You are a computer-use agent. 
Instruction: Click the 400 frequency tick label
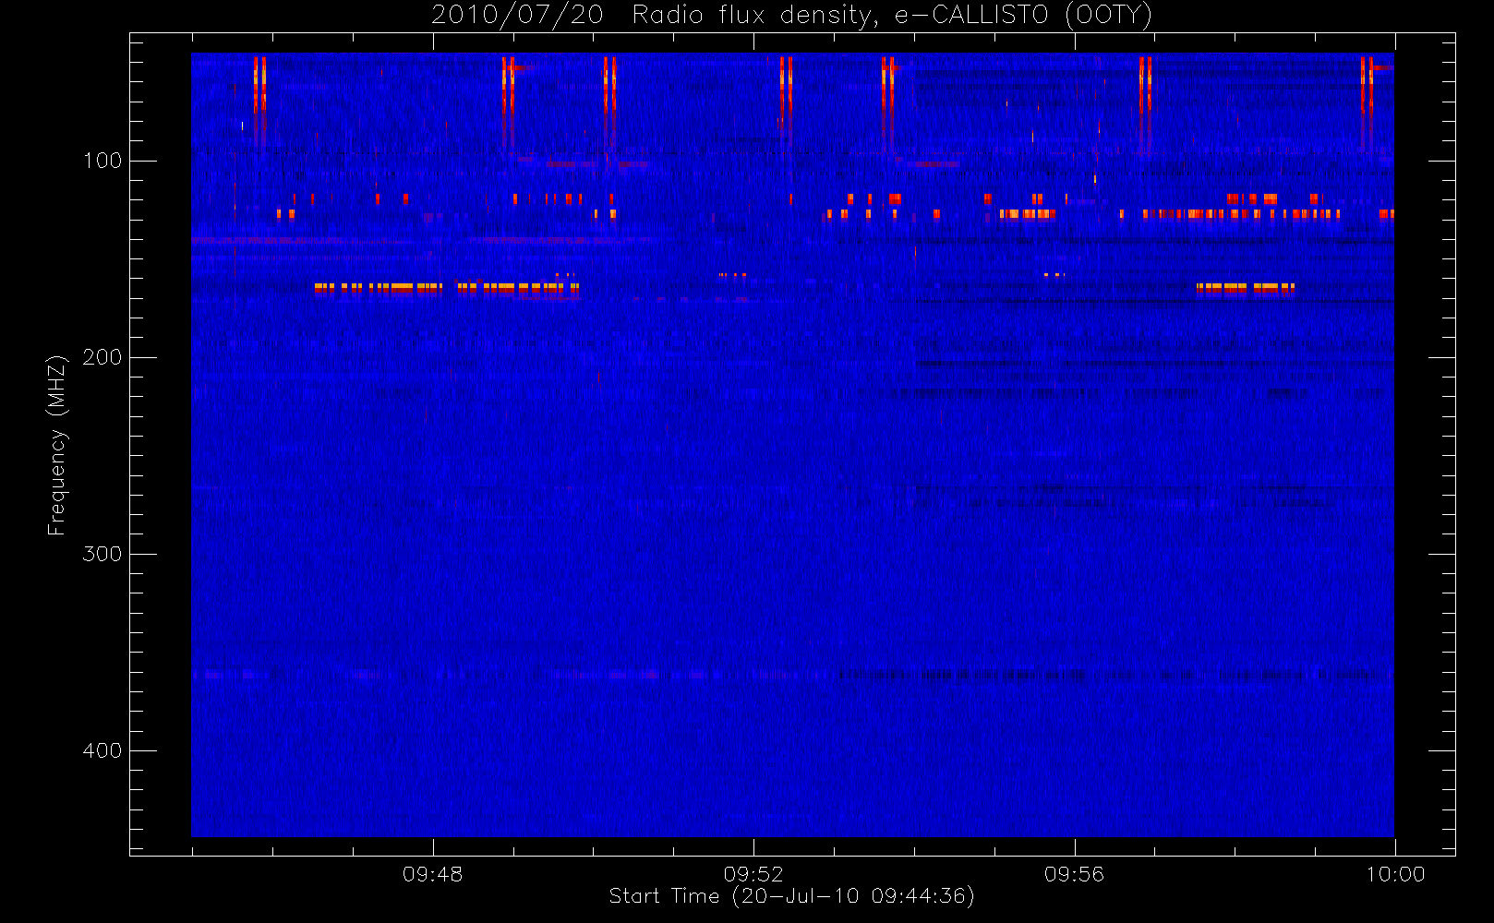point(102,750)
